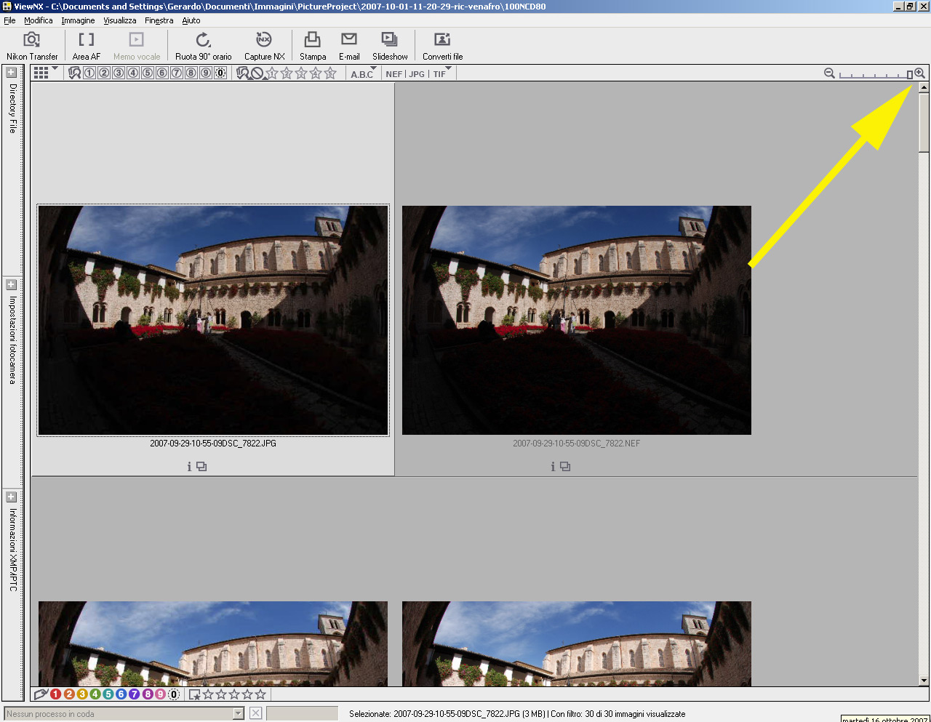
Task: Open the Visualizza menu
Action: 120,20
